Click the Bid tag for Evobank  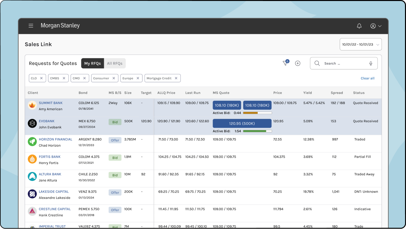[115, 122]
